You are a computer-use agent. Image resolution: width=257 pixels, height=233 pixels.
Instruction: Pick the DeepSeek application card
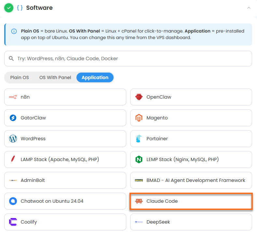[191, 222]
